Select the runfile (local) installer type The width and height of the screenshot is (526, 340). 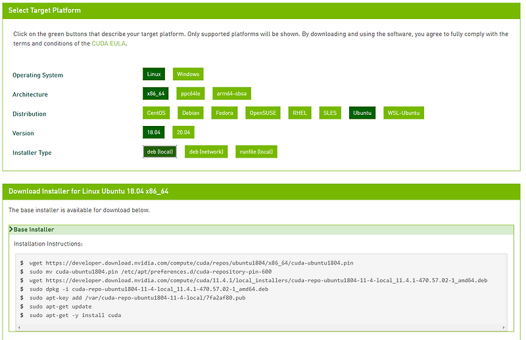coord(256,152)
